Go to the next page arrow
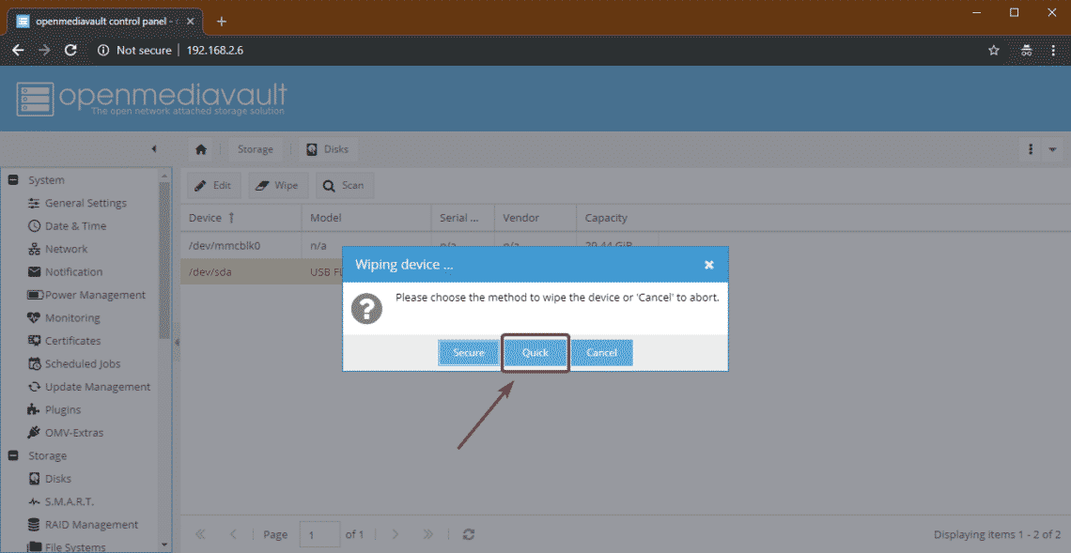 (x=395, y=534)
